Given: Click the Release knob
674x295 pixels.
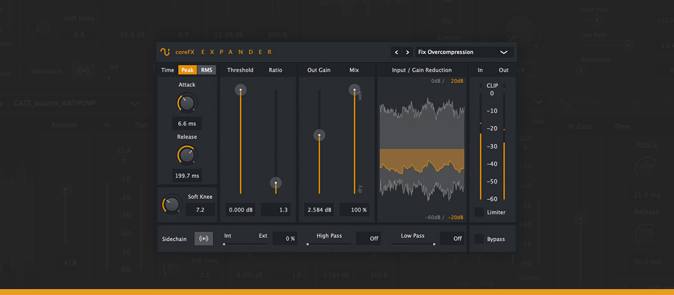Looking at the screenshot, I should click(187, 155).
